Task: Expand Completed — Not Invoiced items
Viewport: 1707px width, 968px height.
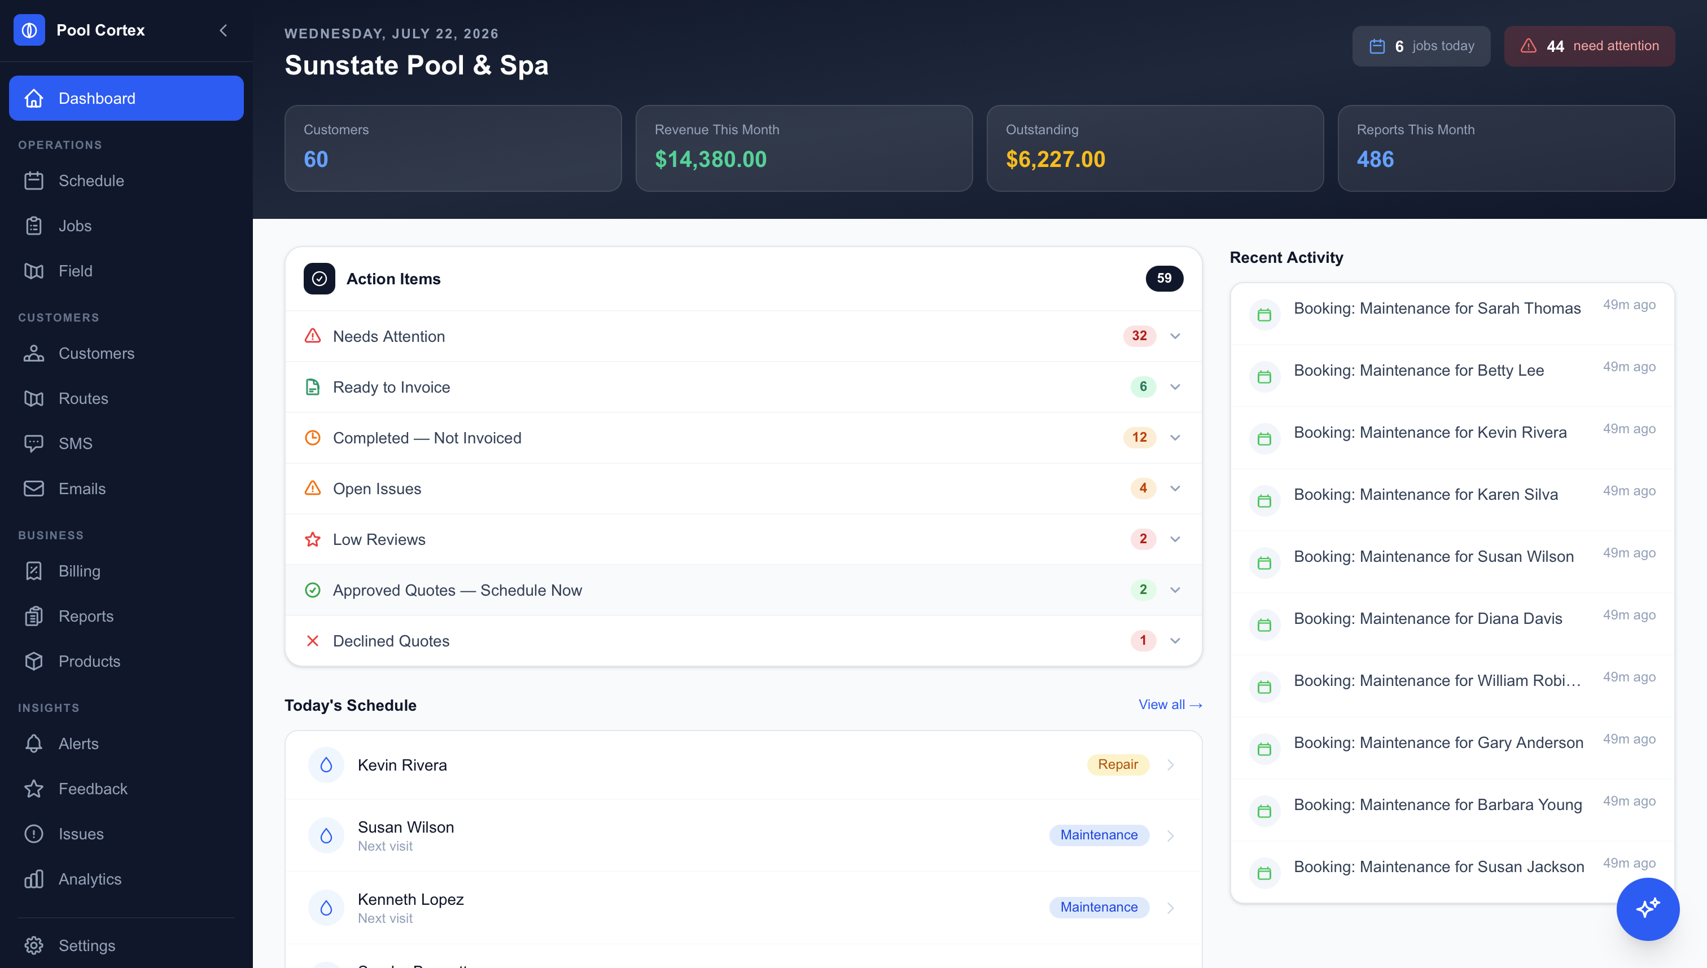Action: (743, 438)
